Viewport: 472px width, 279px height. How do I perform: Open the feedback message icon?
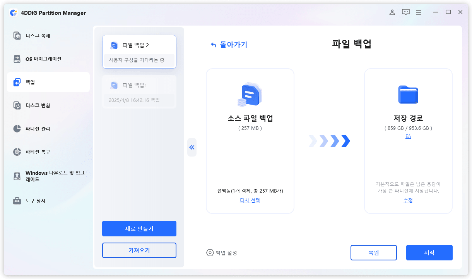(405, 12)
